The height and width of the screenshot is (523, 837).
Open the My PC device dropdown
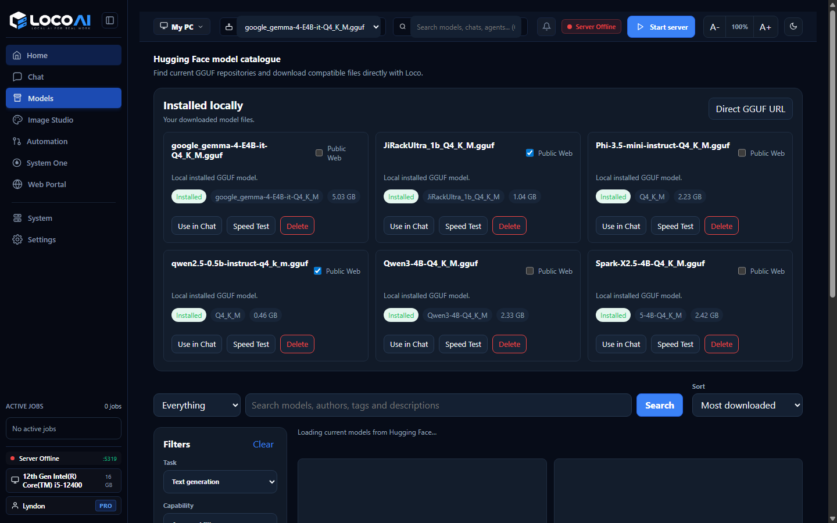click(x=182, y=27)
